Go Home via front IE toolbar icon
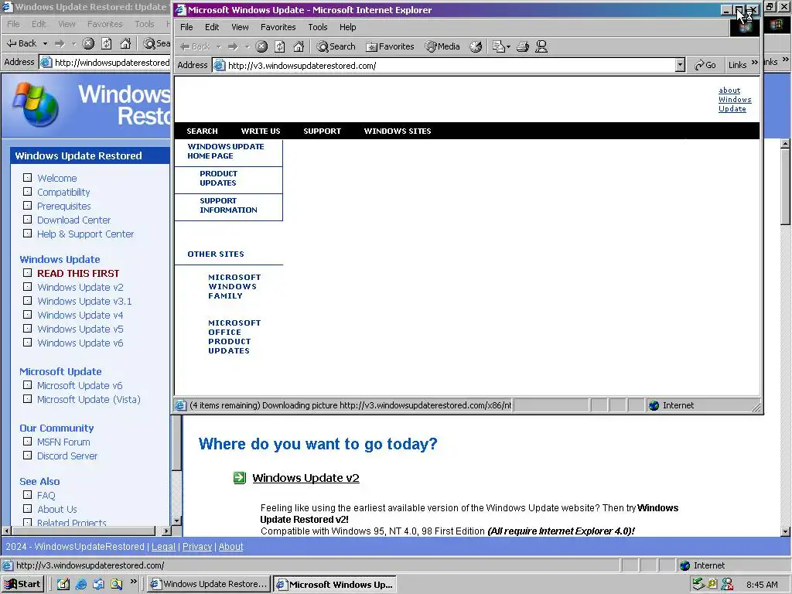The width and height of the screenshot is (792, 594). tap(299, 46)
